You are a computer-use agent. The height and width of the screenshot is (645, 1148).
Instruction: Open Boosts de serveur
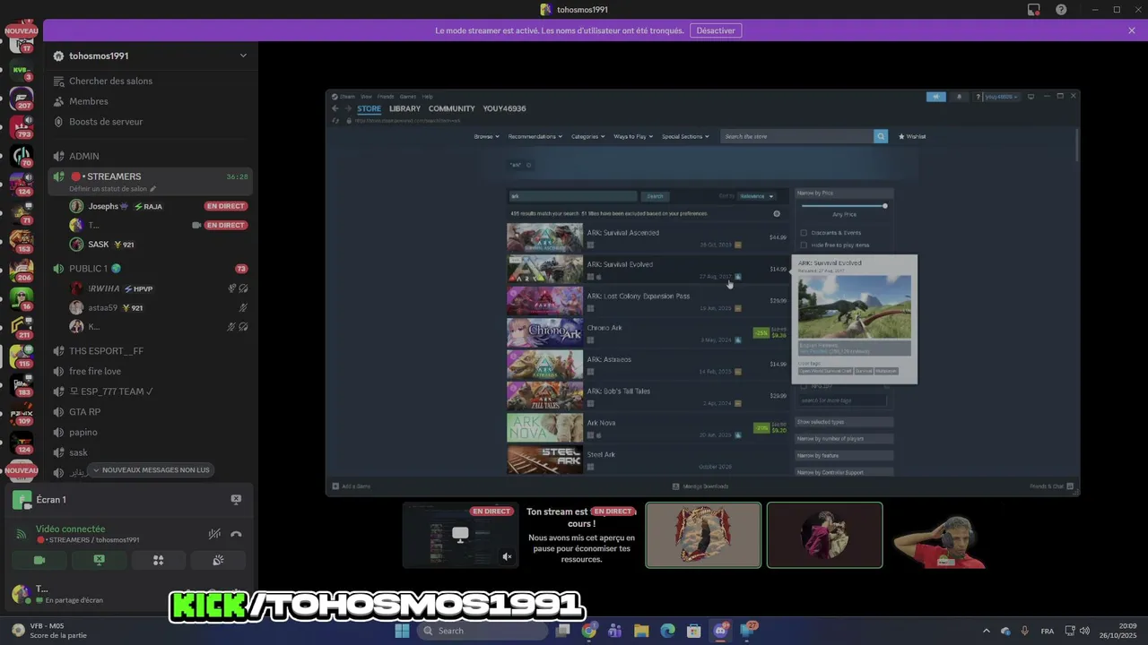(x=106, y=122)
